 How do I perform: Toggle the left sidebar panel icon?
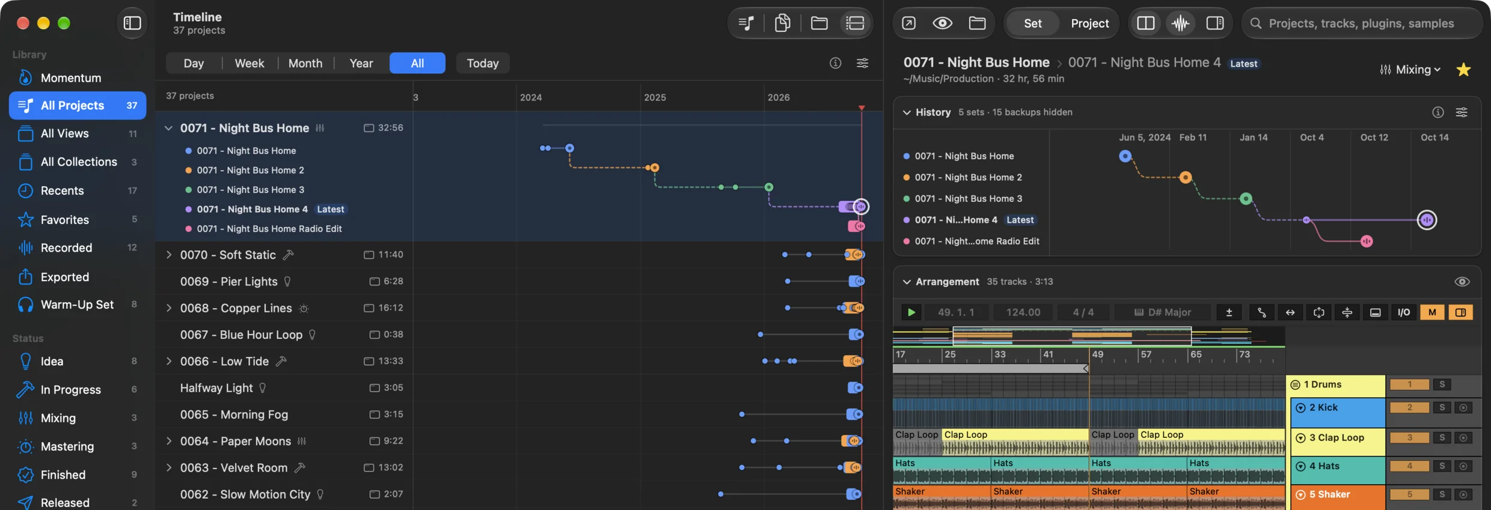pyautogui.click(x=132, y=23)
